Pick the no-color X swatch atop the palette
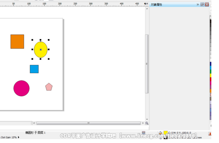 [211, 18]
